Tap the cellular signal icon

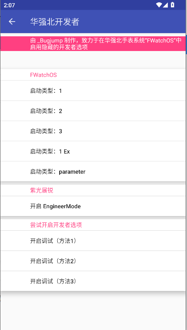pyautogui.click(x=165, y=5)
